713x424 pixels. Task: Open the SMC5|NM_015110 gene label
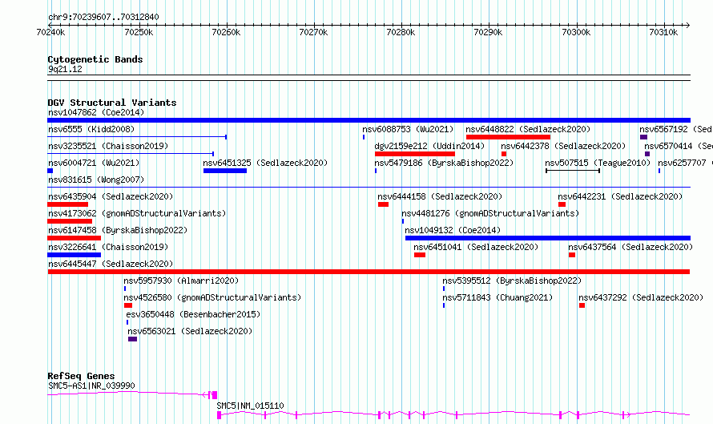250,406
